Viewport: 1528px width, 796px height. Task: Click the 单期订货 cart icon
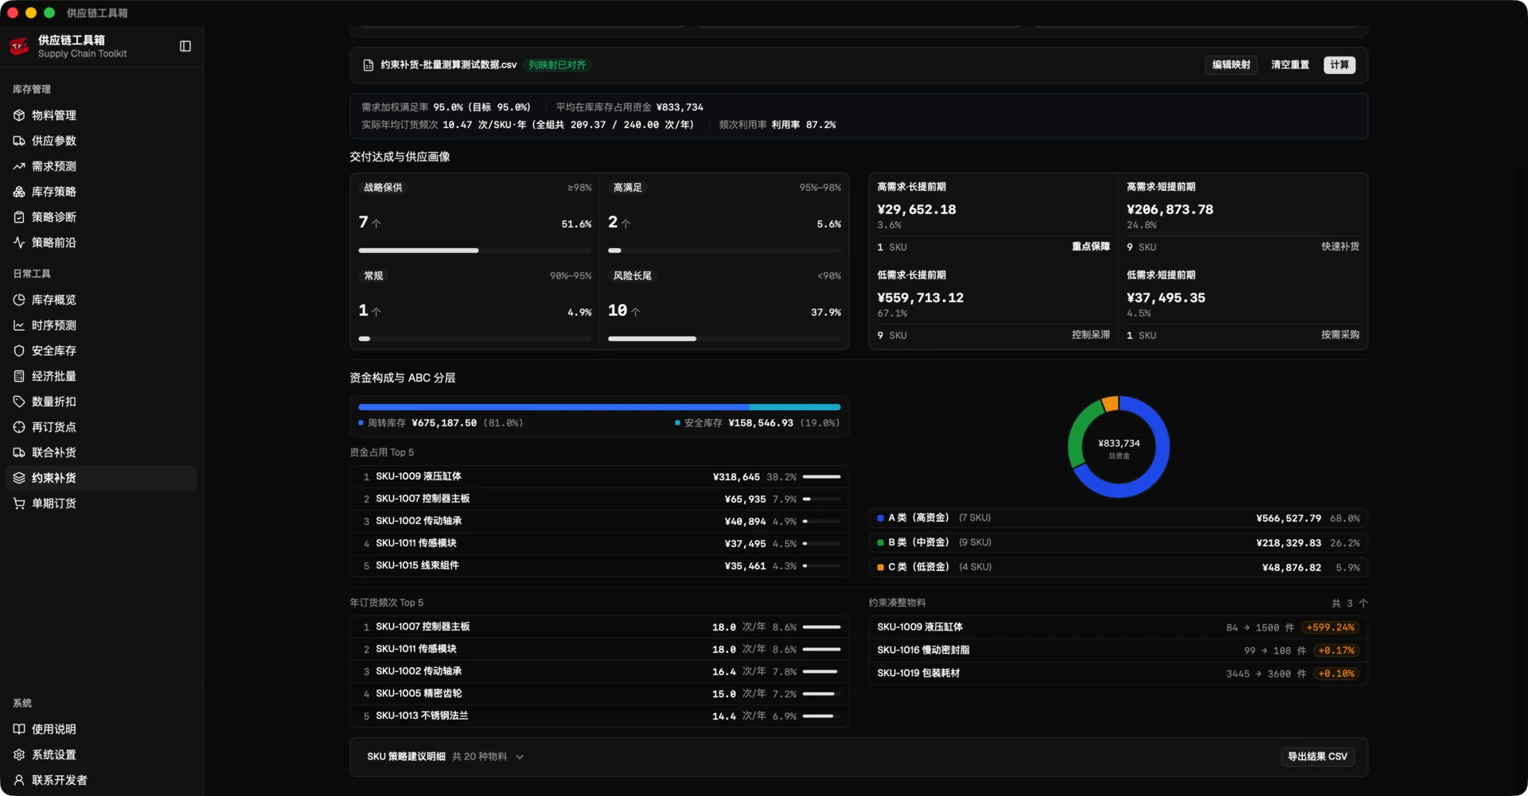coord(19,503)
